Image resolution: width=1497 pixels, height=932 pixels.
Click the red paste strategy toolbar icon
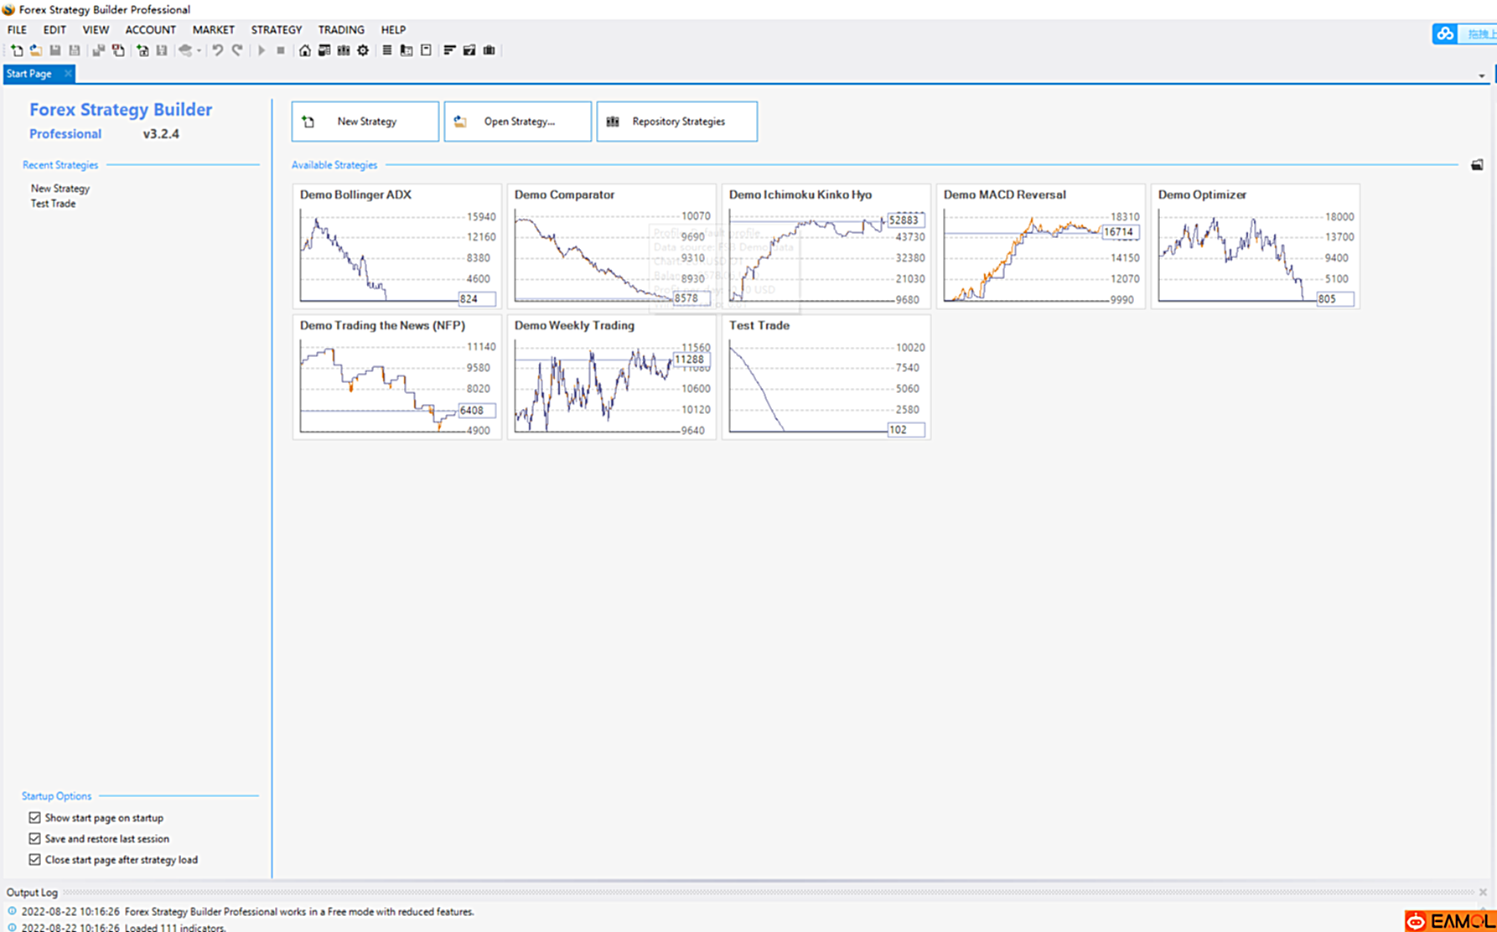[118, 50]
